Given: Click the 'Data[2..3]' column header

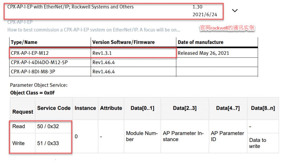Looking at the screenshot, I should click(x=185, y=108).
